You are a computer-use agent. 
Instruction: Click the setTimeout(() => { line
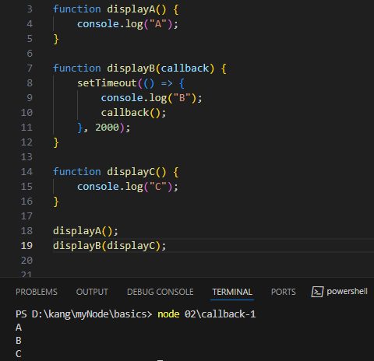pyautogui.click(x=131, y=83)
